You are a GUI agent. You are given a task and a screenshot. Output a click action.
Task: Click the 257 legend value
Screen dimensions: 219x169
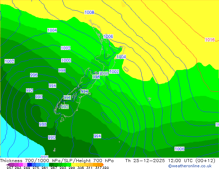tap(10, 168)
